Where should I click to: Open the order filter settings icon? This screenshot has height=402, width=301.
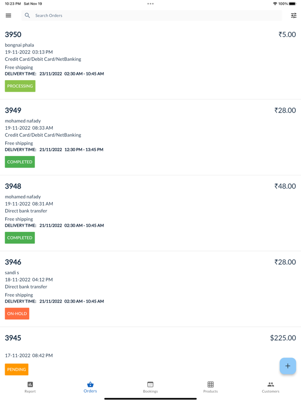(294, 16)
